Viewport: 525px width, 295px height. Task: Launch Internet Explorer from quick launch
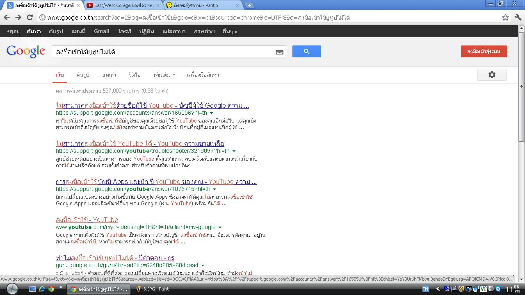[42, 289]
